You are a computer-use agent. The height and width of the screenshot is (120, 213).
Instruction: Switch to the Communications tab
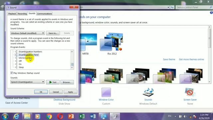pyautogui.click(x=44, y=14)
